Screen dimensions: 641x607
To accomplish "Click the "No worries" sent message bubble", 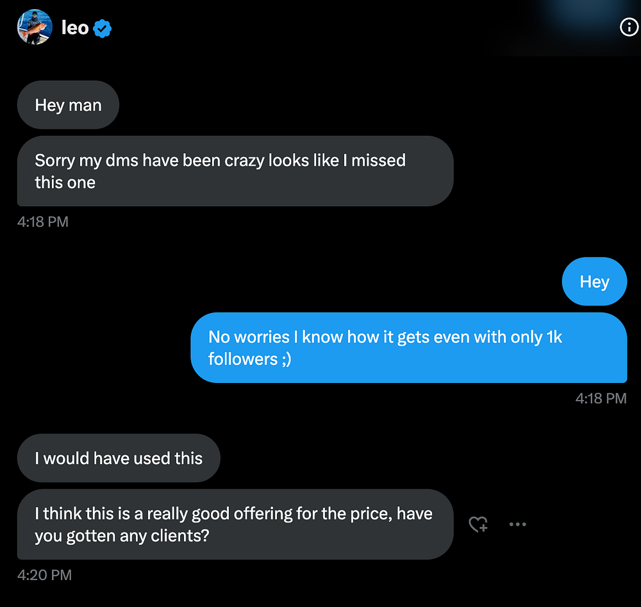I will (x=408, y=348).
